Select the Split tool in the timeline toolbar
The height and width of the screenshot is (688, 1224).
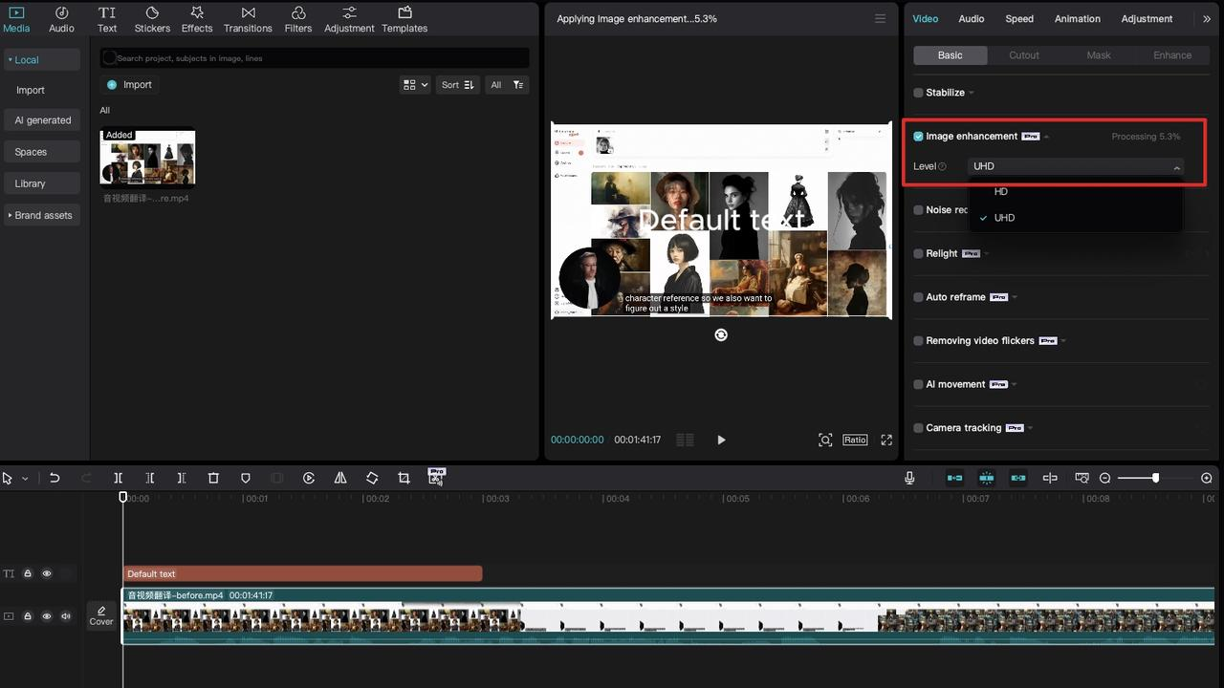point(118,478)
